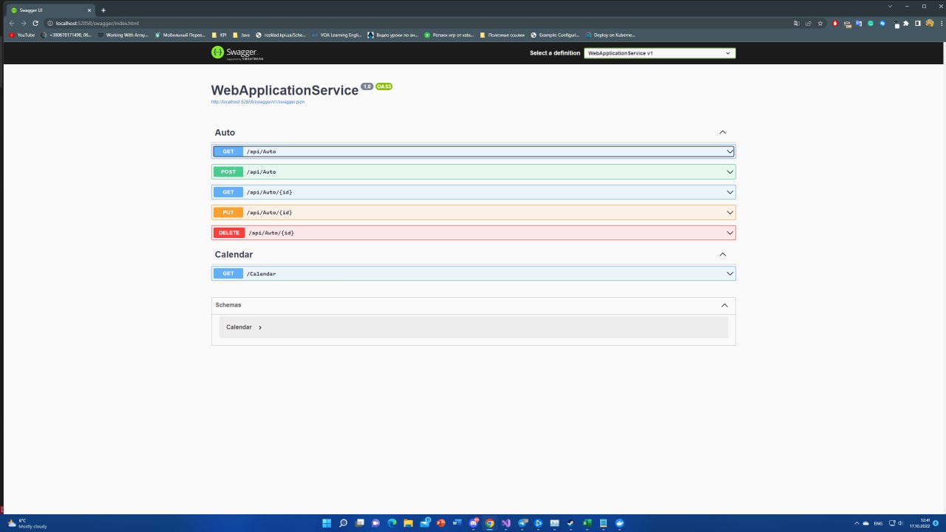
Task: Collapse the Auto section
Action: point(722,132)
